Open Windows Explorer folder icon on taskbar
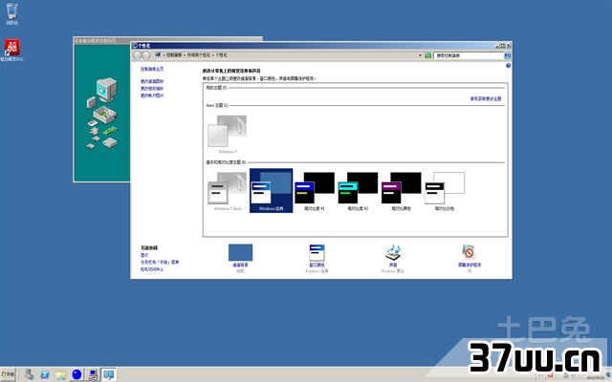612x382 pixels. pos(61,374)
